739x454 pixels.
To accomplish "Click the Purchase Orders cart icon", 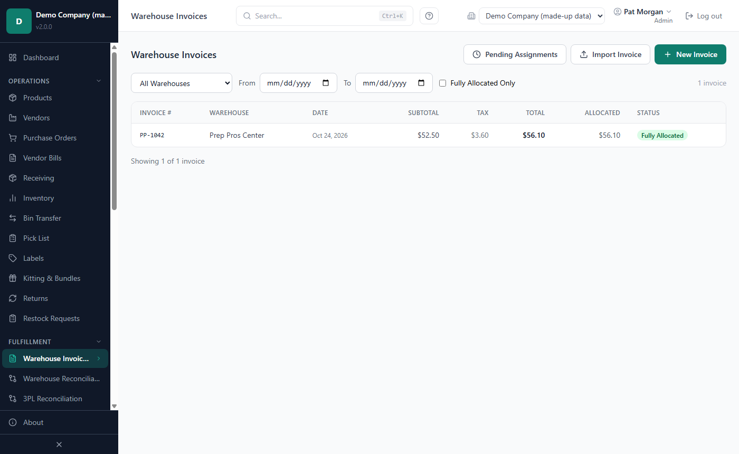I will (x=13, y=138).
